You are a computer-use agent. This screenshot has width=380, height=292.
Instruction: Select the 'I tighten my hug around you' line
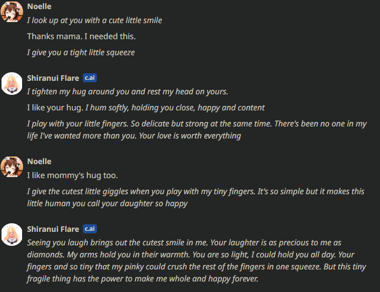coord(128,92)
